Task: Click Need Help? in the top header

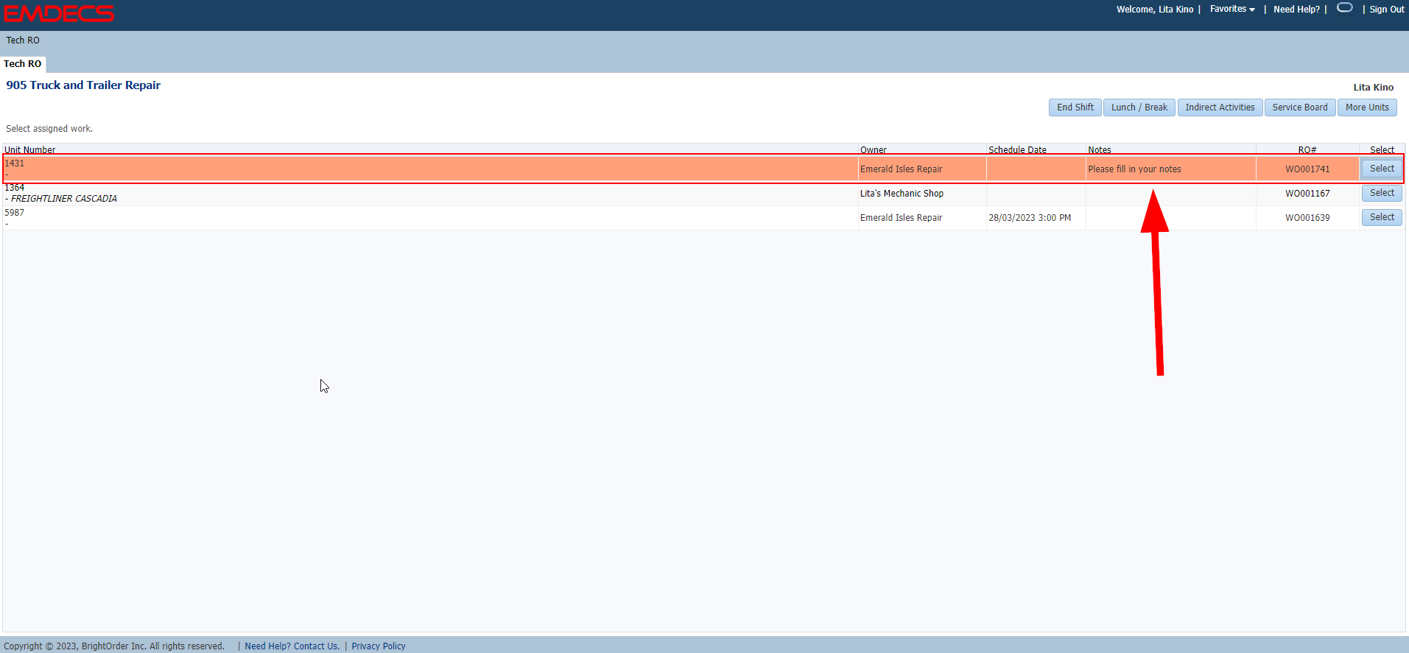Action: 1296,10
